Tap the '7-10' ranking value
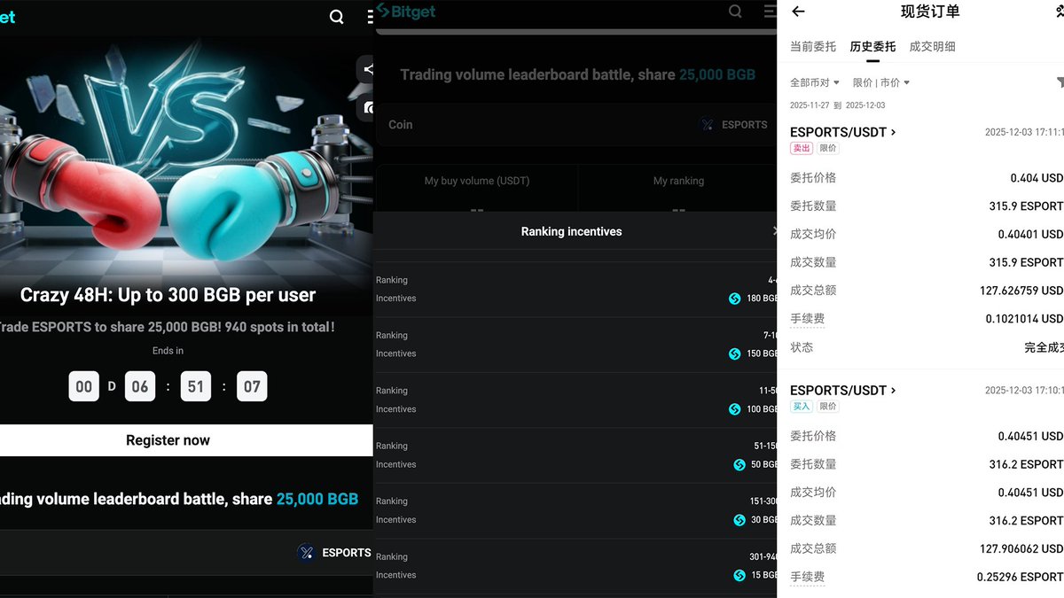 pyautogui.click(x=771, y=336)
